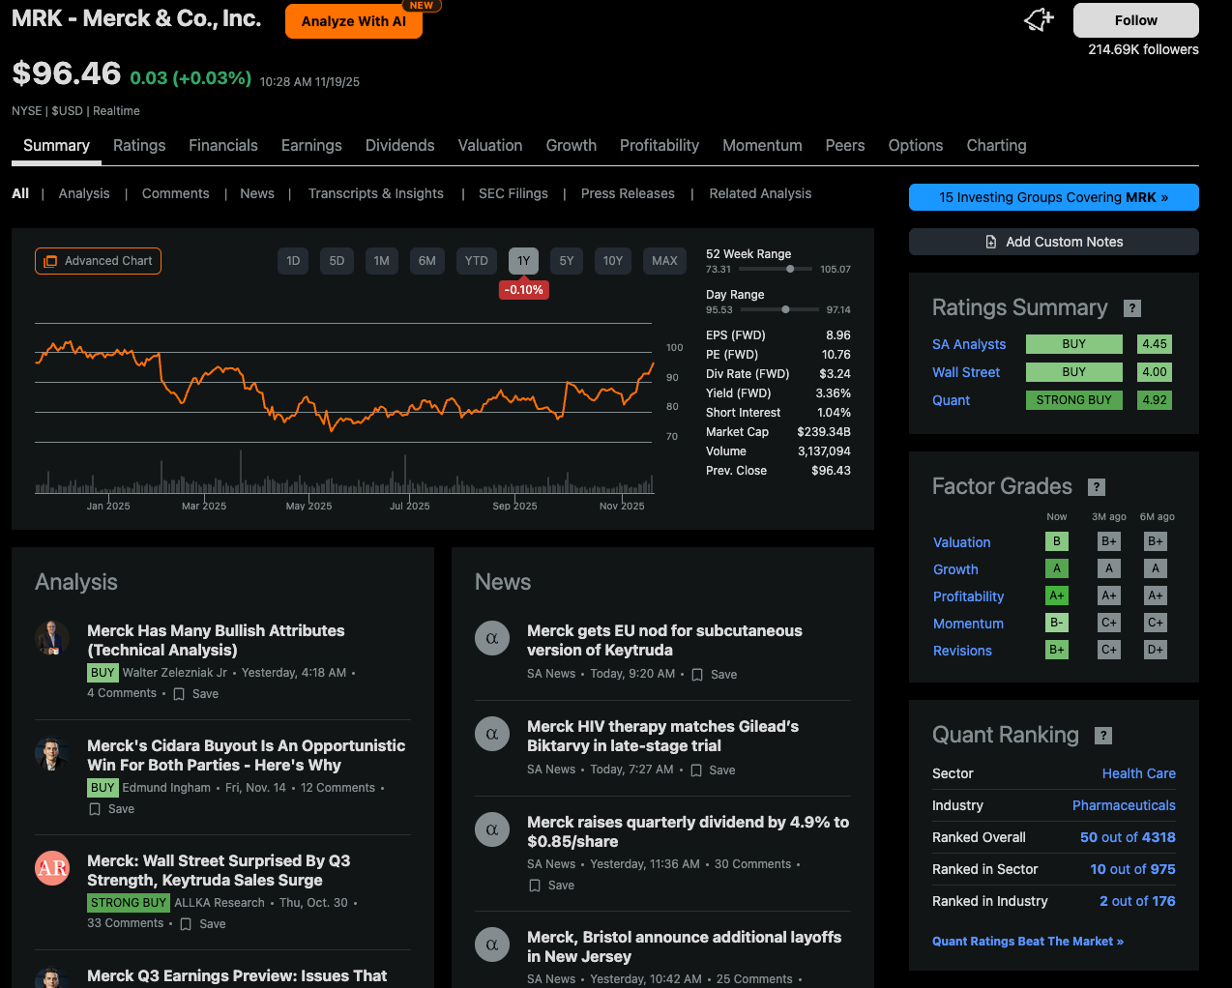The width and height of the screenshot is (1232, 988).
Task: Switch to the Charting tab
Action: pos(997,145)
